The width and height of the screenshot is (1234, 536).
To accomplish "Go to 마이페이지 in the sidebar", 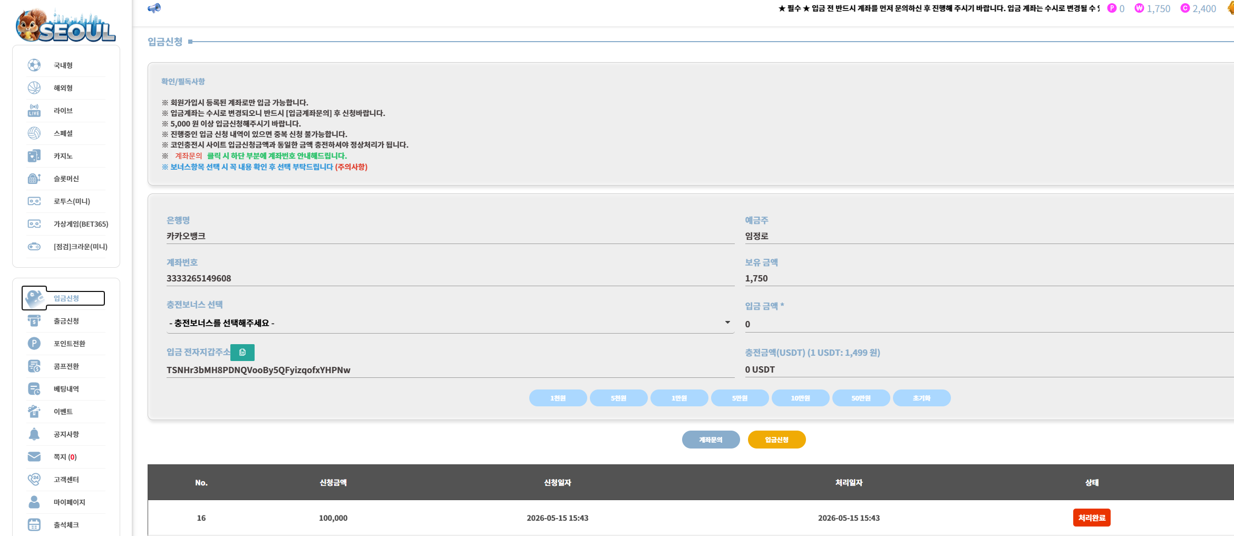I will point(69,502).
